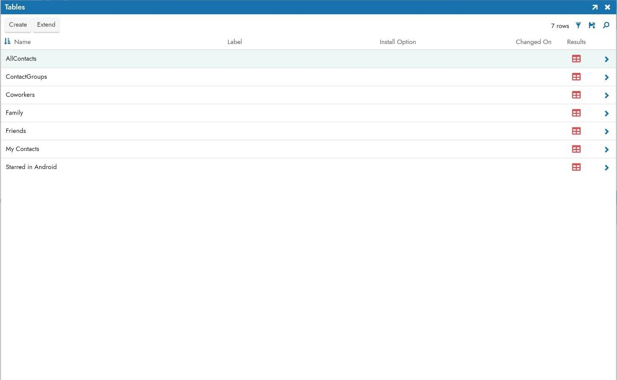The image size is (617, 380).
Task: Open results grid for Starred in Android
Action: coord(576,167)
